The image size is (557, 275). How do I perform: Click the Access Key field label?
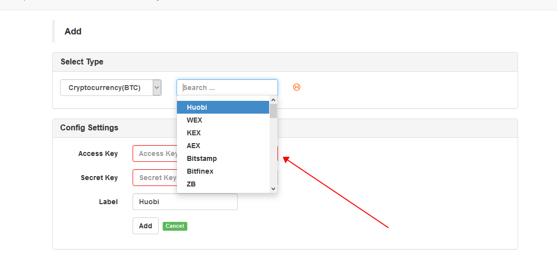(98, 153)
